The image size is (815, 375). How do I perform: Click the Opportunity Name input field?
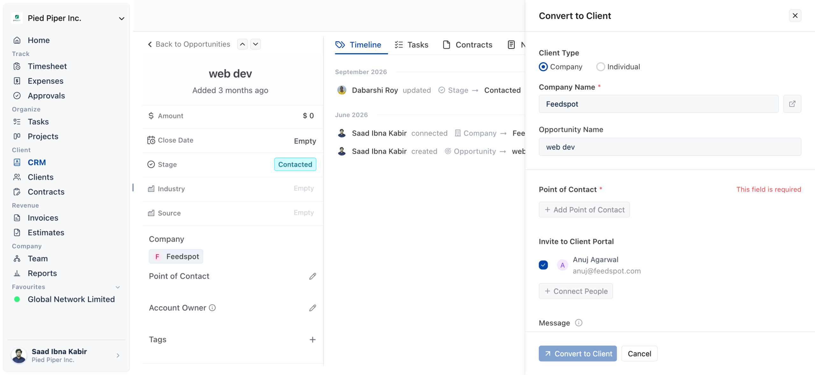click(x=670, y=147)
